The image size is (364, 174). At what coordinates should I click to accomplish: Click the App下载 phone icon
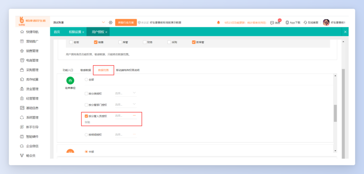point(287,23)
